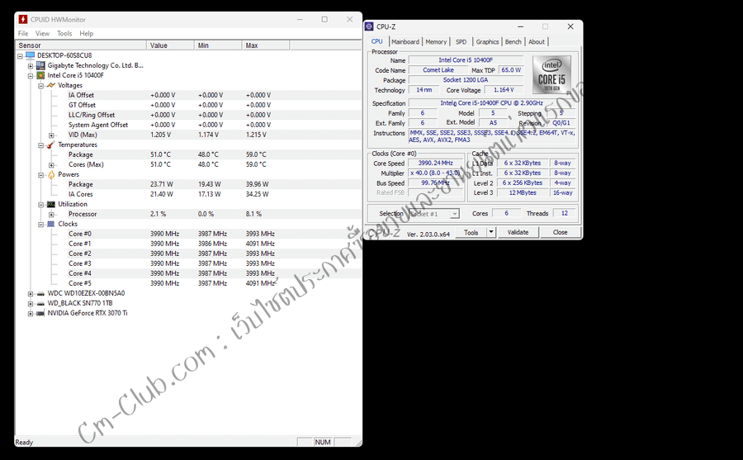Click the DESKTOP-60S8CU8 computer icon
Screen dimensions: 743x460
point(30,55)
